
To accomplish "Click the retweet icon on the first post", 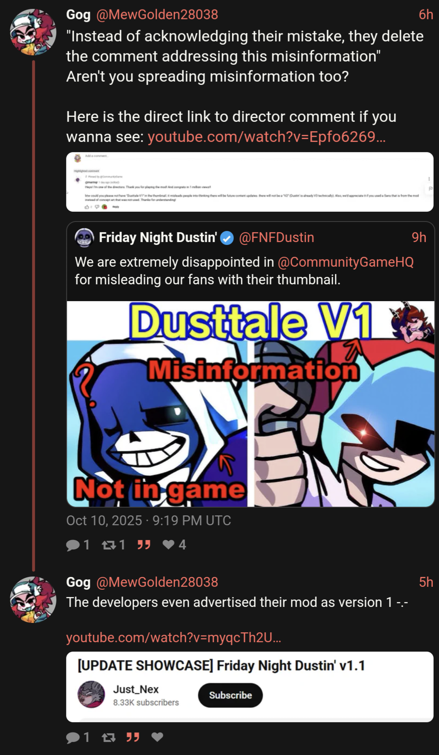I will click(x=109, y=545).
